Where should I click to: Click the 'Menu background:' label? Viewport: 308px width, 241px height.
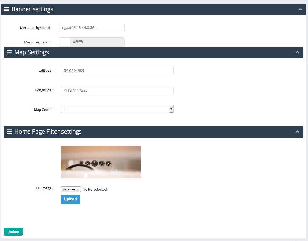(35, 28)
